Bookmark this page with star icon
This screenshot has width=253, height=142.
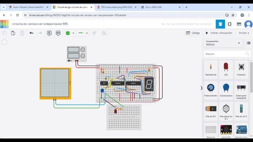click(233, 15)
